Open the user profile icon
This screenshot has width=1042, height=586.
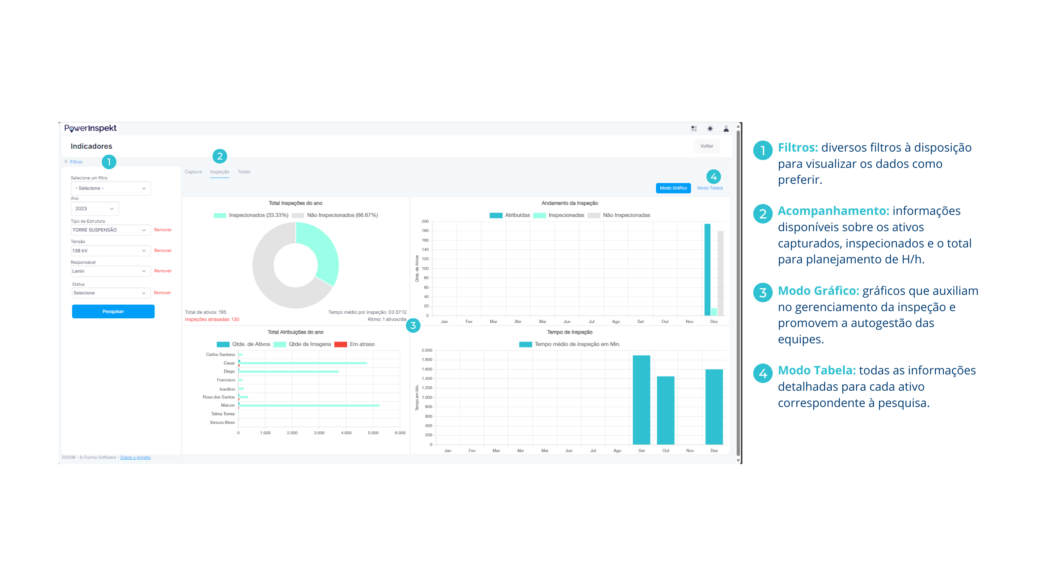coord(726,129)
